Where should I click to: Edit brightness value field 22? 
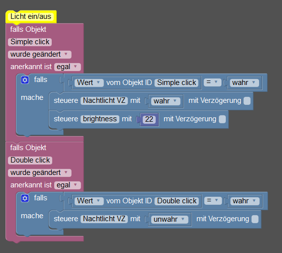pos(149,119)
